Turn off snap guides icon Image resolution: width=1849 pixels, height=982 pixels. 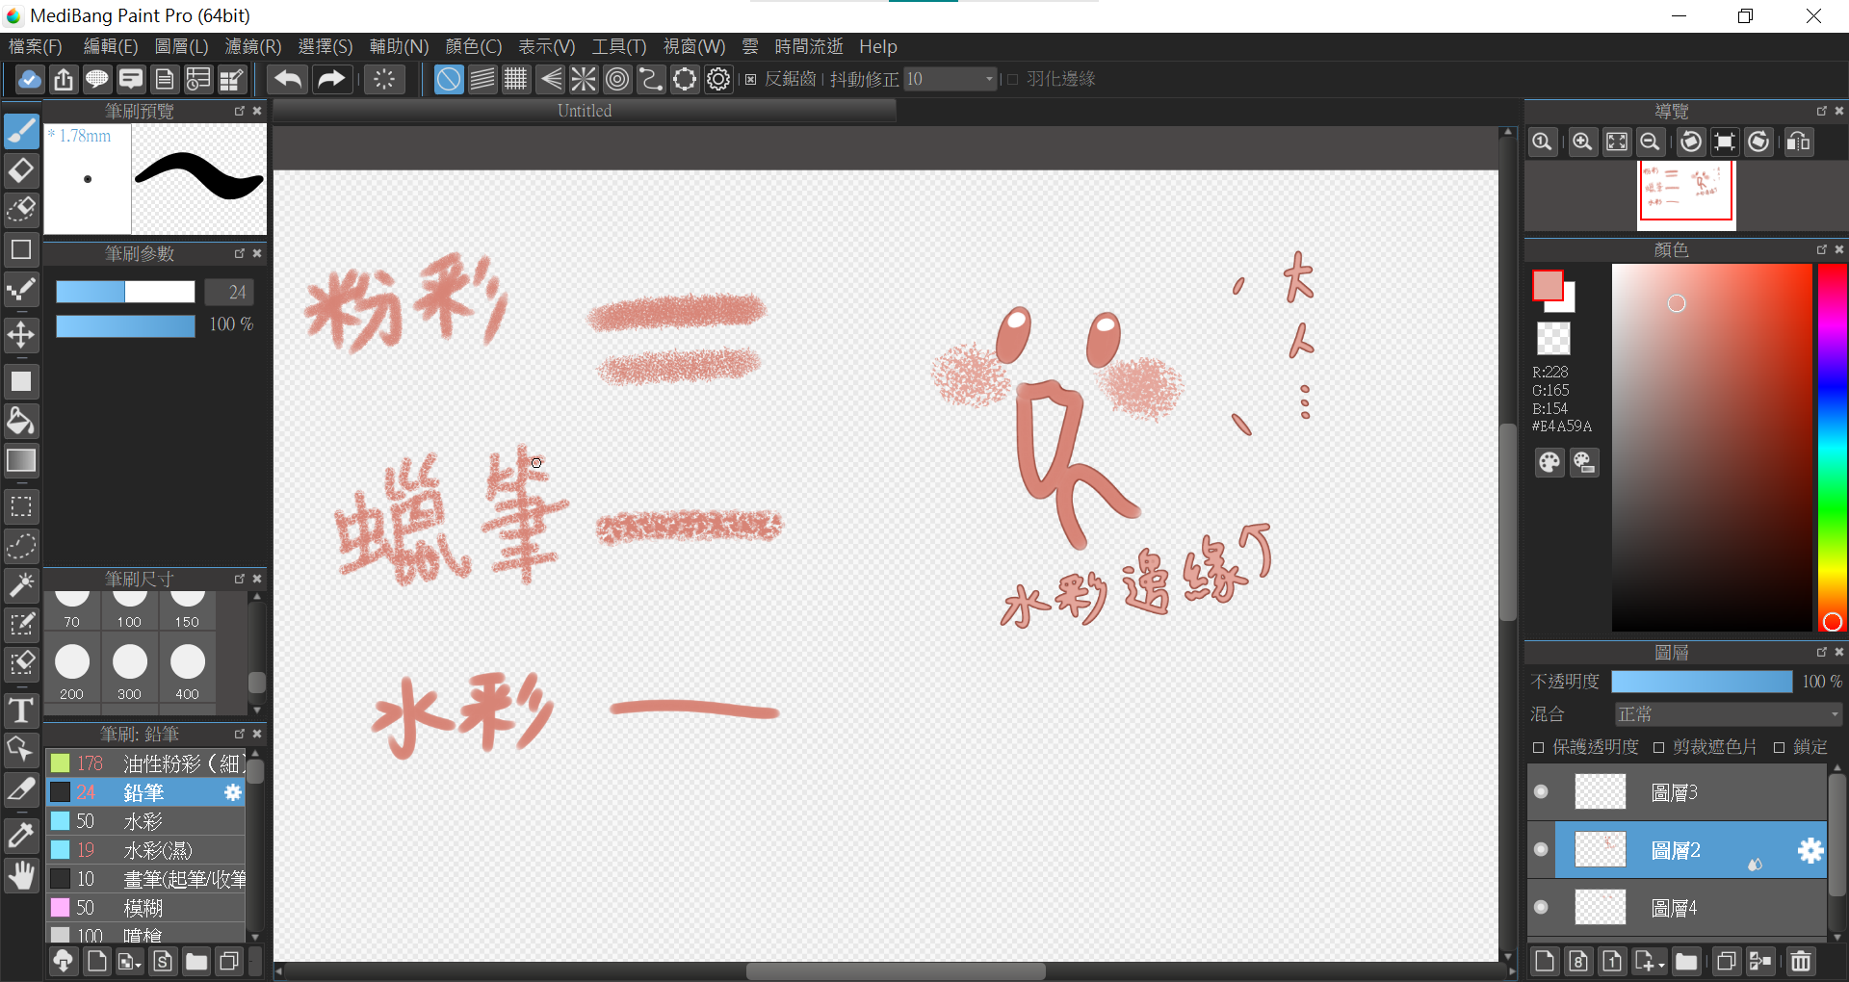pos(449,79)
